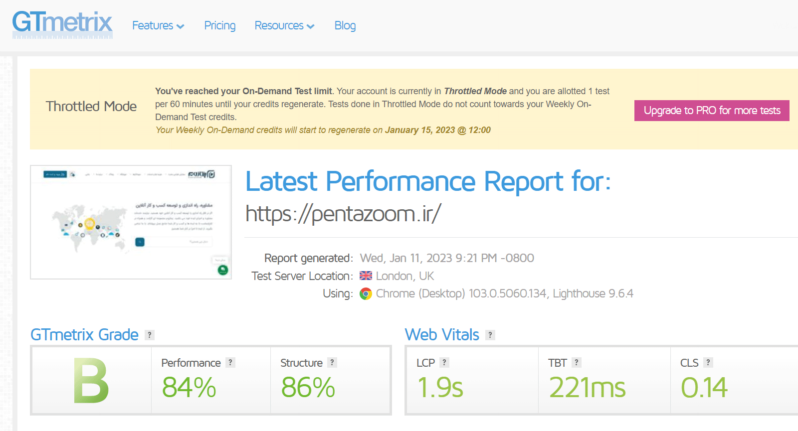Click the help icon beside GTmetrix Grade
The image size is (798, 431).
[x=149, y=335]
